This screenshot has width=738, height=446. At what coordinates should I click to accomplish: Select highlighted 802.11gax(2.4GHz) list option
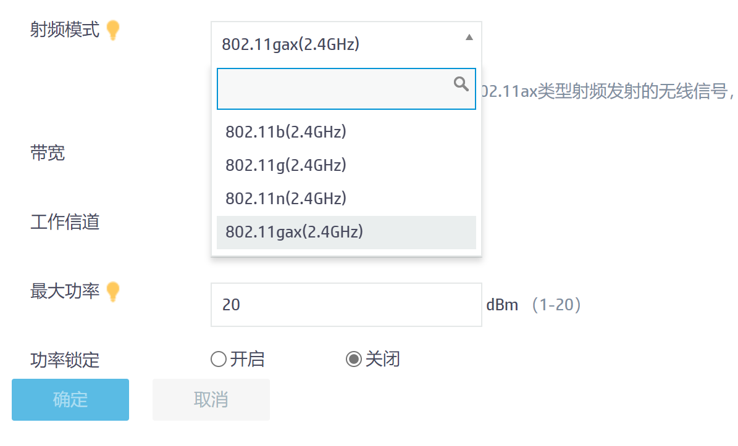(x=294, y=232)
